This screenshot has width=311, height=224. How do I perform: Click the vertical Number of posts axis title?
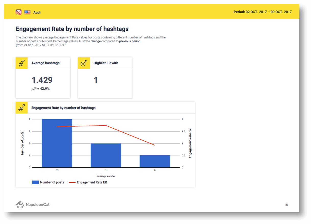(x=22, y=143)
